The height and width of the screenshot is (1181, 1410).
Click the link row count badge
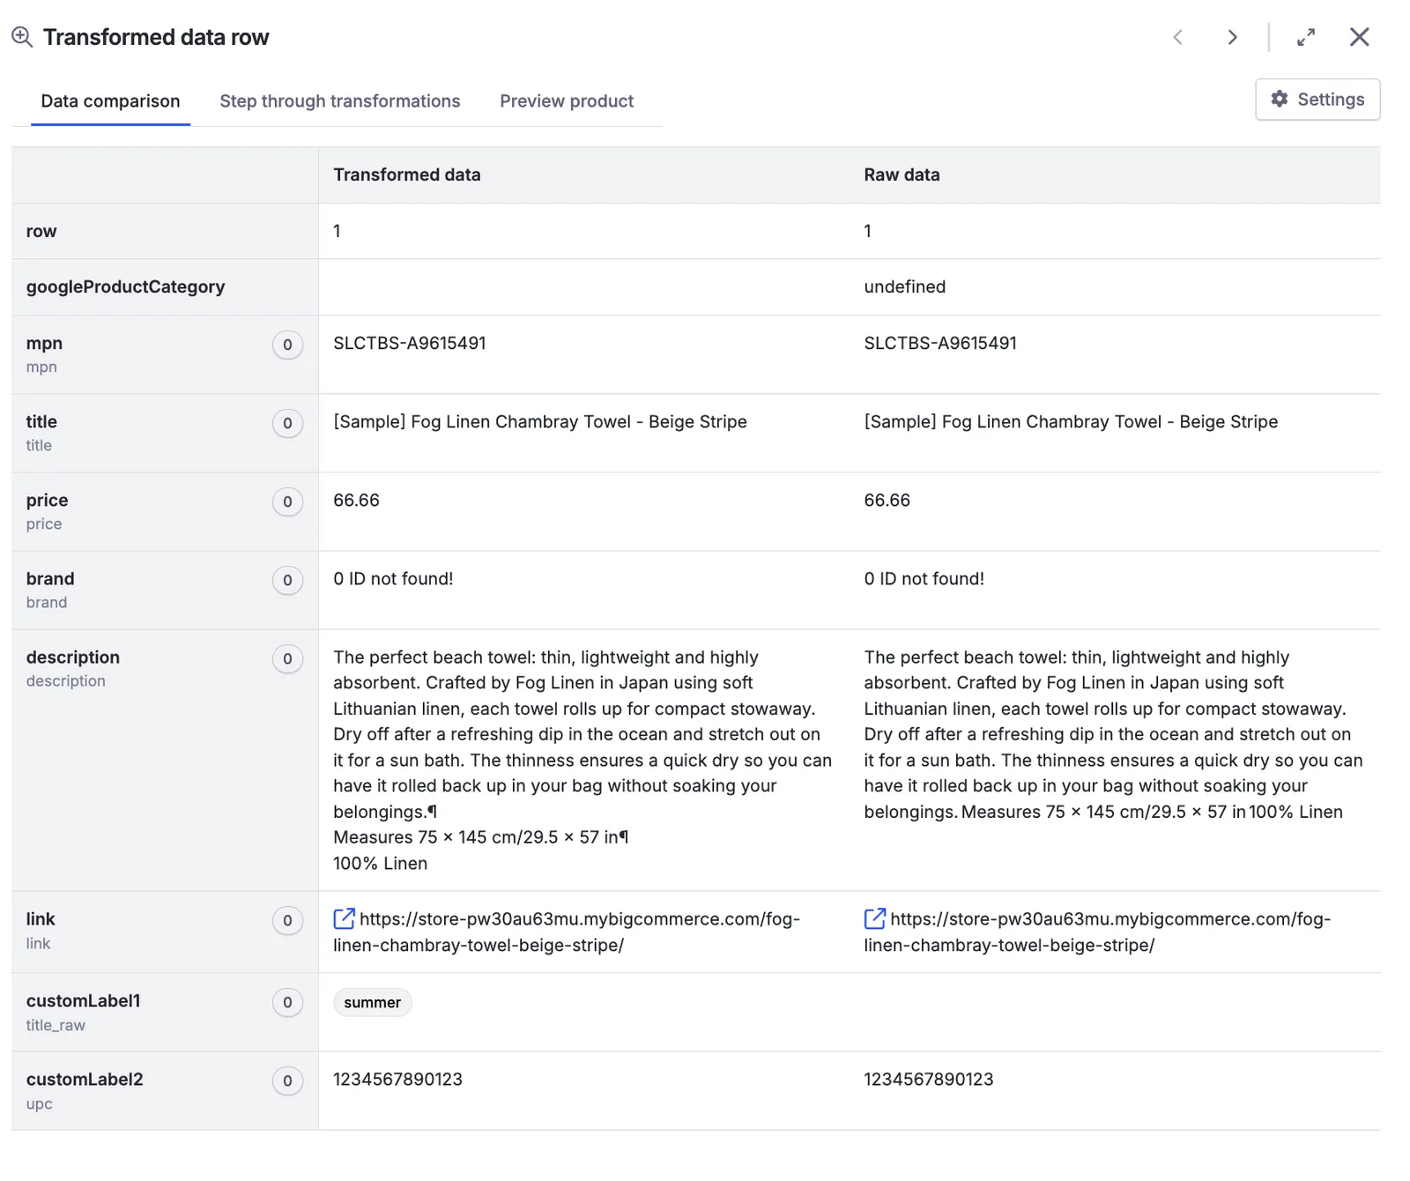pos(287,920)
